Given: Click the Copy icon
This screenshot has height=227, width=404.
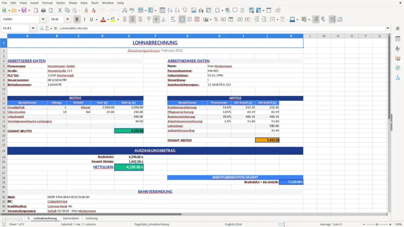Looking at the screenshot, I should coord(67,10).
